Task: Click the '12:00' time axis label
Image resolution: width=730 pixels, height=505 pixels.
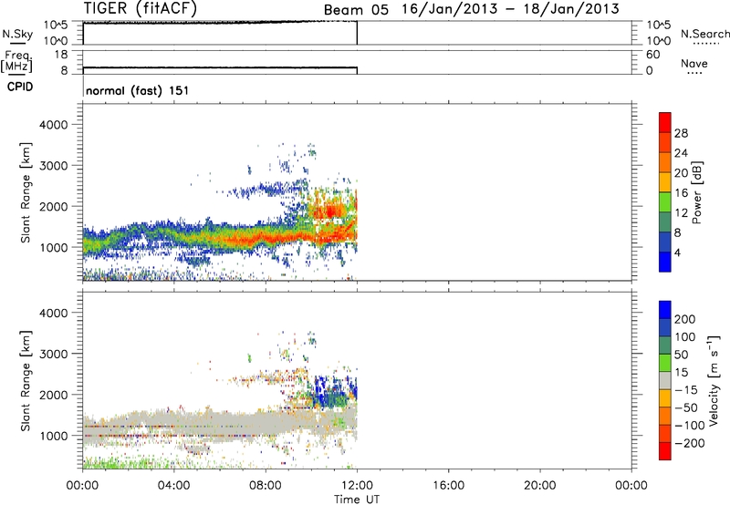Action: point(357,486)
